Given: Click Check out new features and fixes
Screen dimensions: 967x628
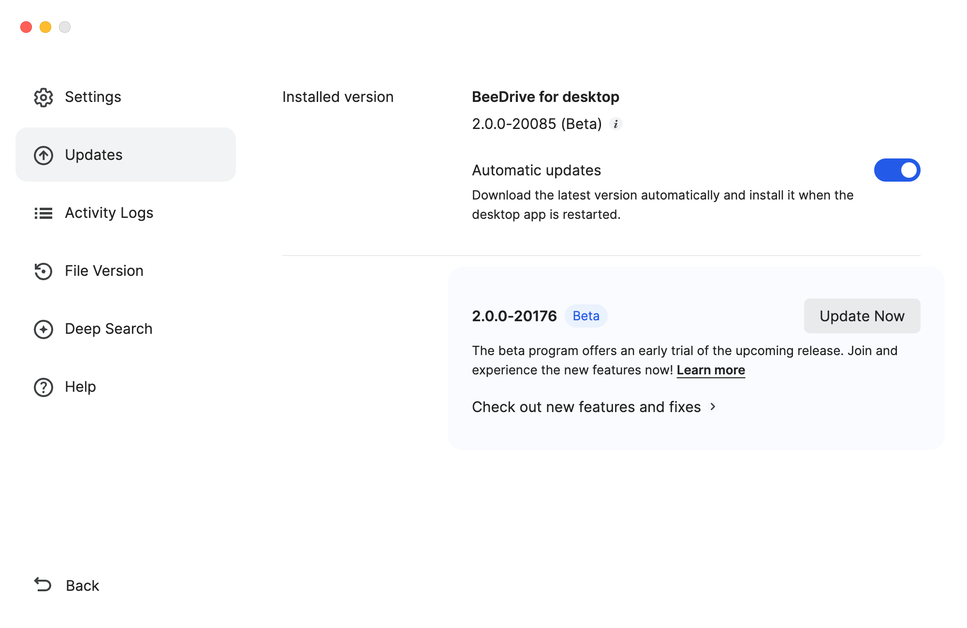Looking at the screenshot, I should 586,407.
